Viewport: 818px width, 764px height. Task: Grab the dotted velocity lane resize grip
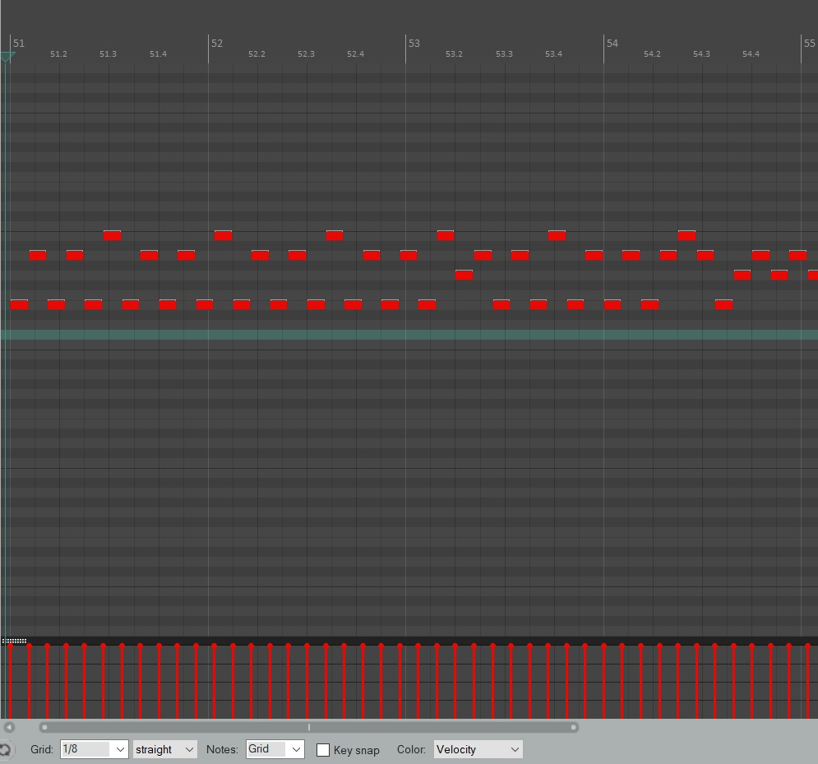14,641
